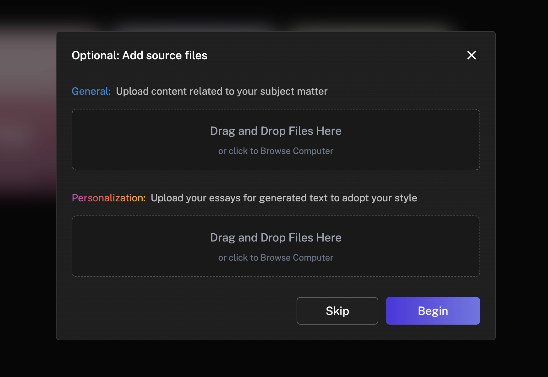Close the Add source files dialog

471,55
